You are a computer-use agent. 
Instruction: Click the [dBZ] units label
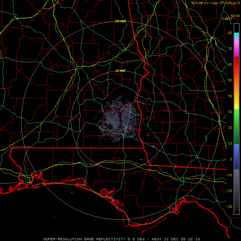pos(227,19)
